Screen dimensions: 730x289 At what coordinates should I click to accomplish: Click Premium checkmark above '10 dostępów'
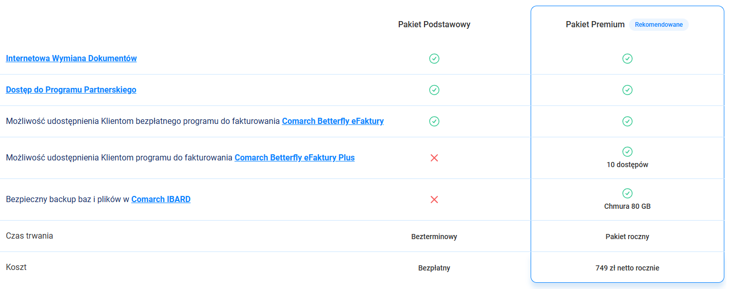coord(627,152)
